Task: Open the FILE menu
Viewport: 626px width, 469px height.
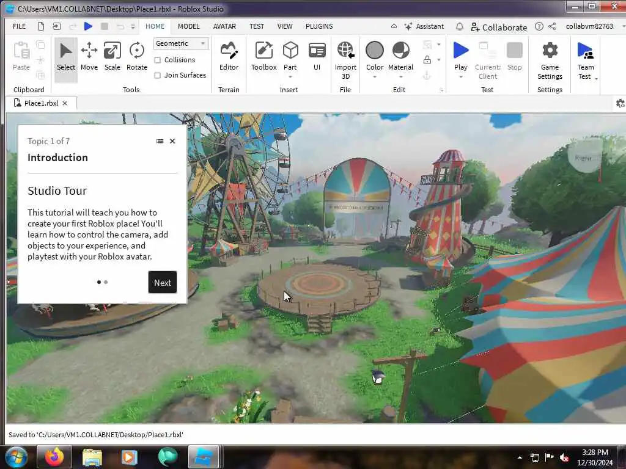Action: (19, 26)
